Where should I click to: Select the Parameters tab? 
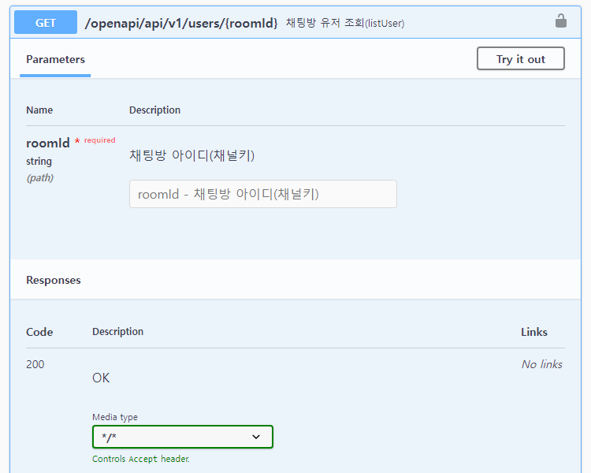55,60
